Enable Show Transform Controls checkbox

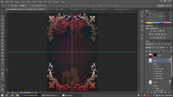tap(30, 5)
